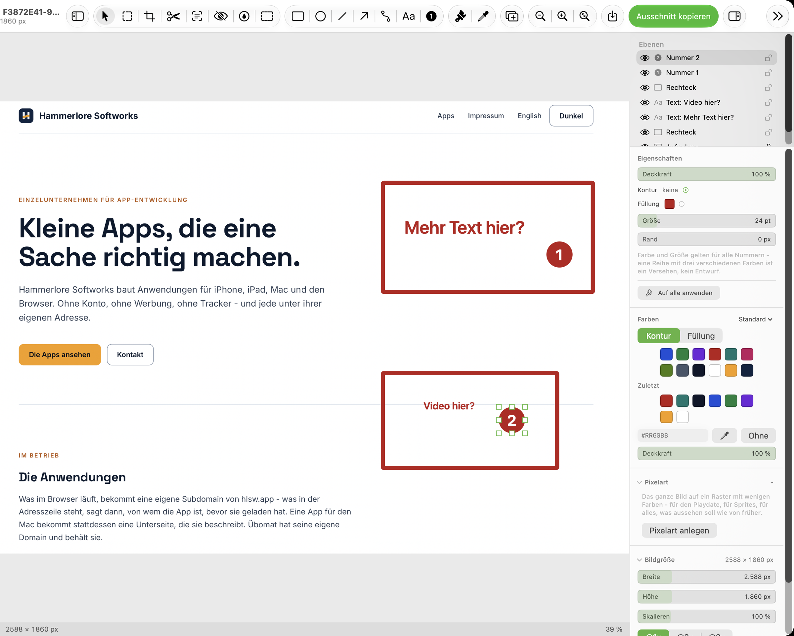Select the Text: Mehr Text hier? layer row

click(x=706, y=117)
